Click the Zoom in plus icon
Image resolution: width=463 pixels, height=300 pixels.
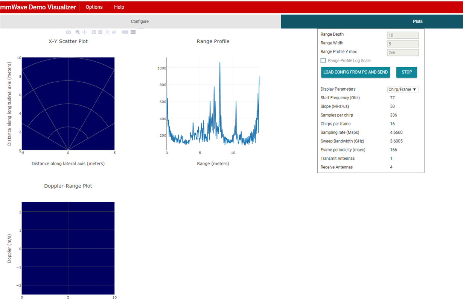(x=94, y=32)
